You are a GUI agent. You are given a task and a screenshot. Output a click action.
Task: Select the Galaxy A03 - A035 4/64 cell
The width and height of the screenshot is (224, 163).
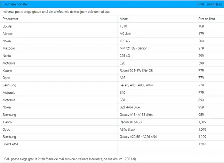click(156, 85)
